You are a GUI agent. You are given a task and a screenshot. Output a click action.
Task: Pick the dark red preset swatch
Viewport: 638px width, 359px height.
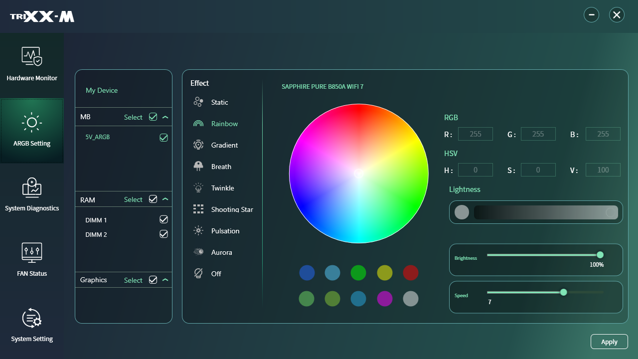[x=411, y=273]
